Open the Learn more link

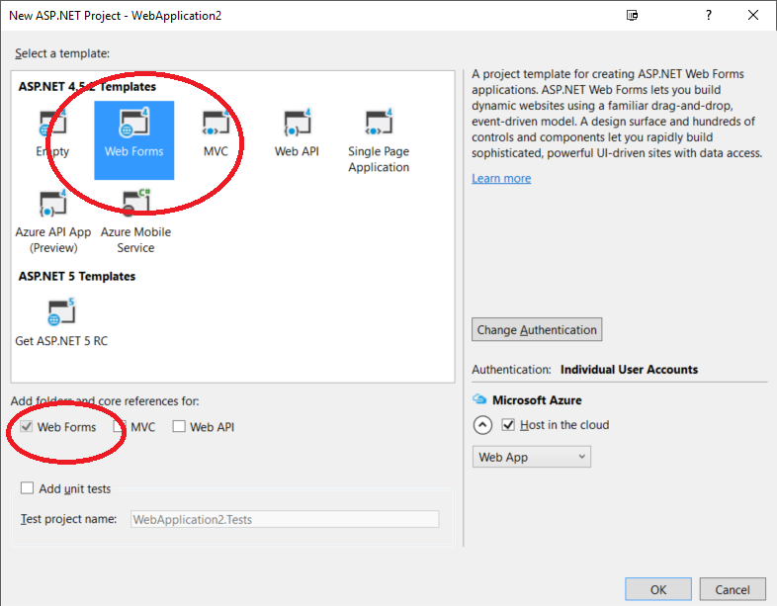(501, 178)
